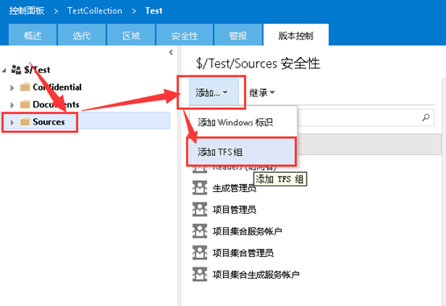The height and width of the screenshot is (306, 446).
Task: Click the 控制面板 breadcrumb link
Action: click(27, 10)
